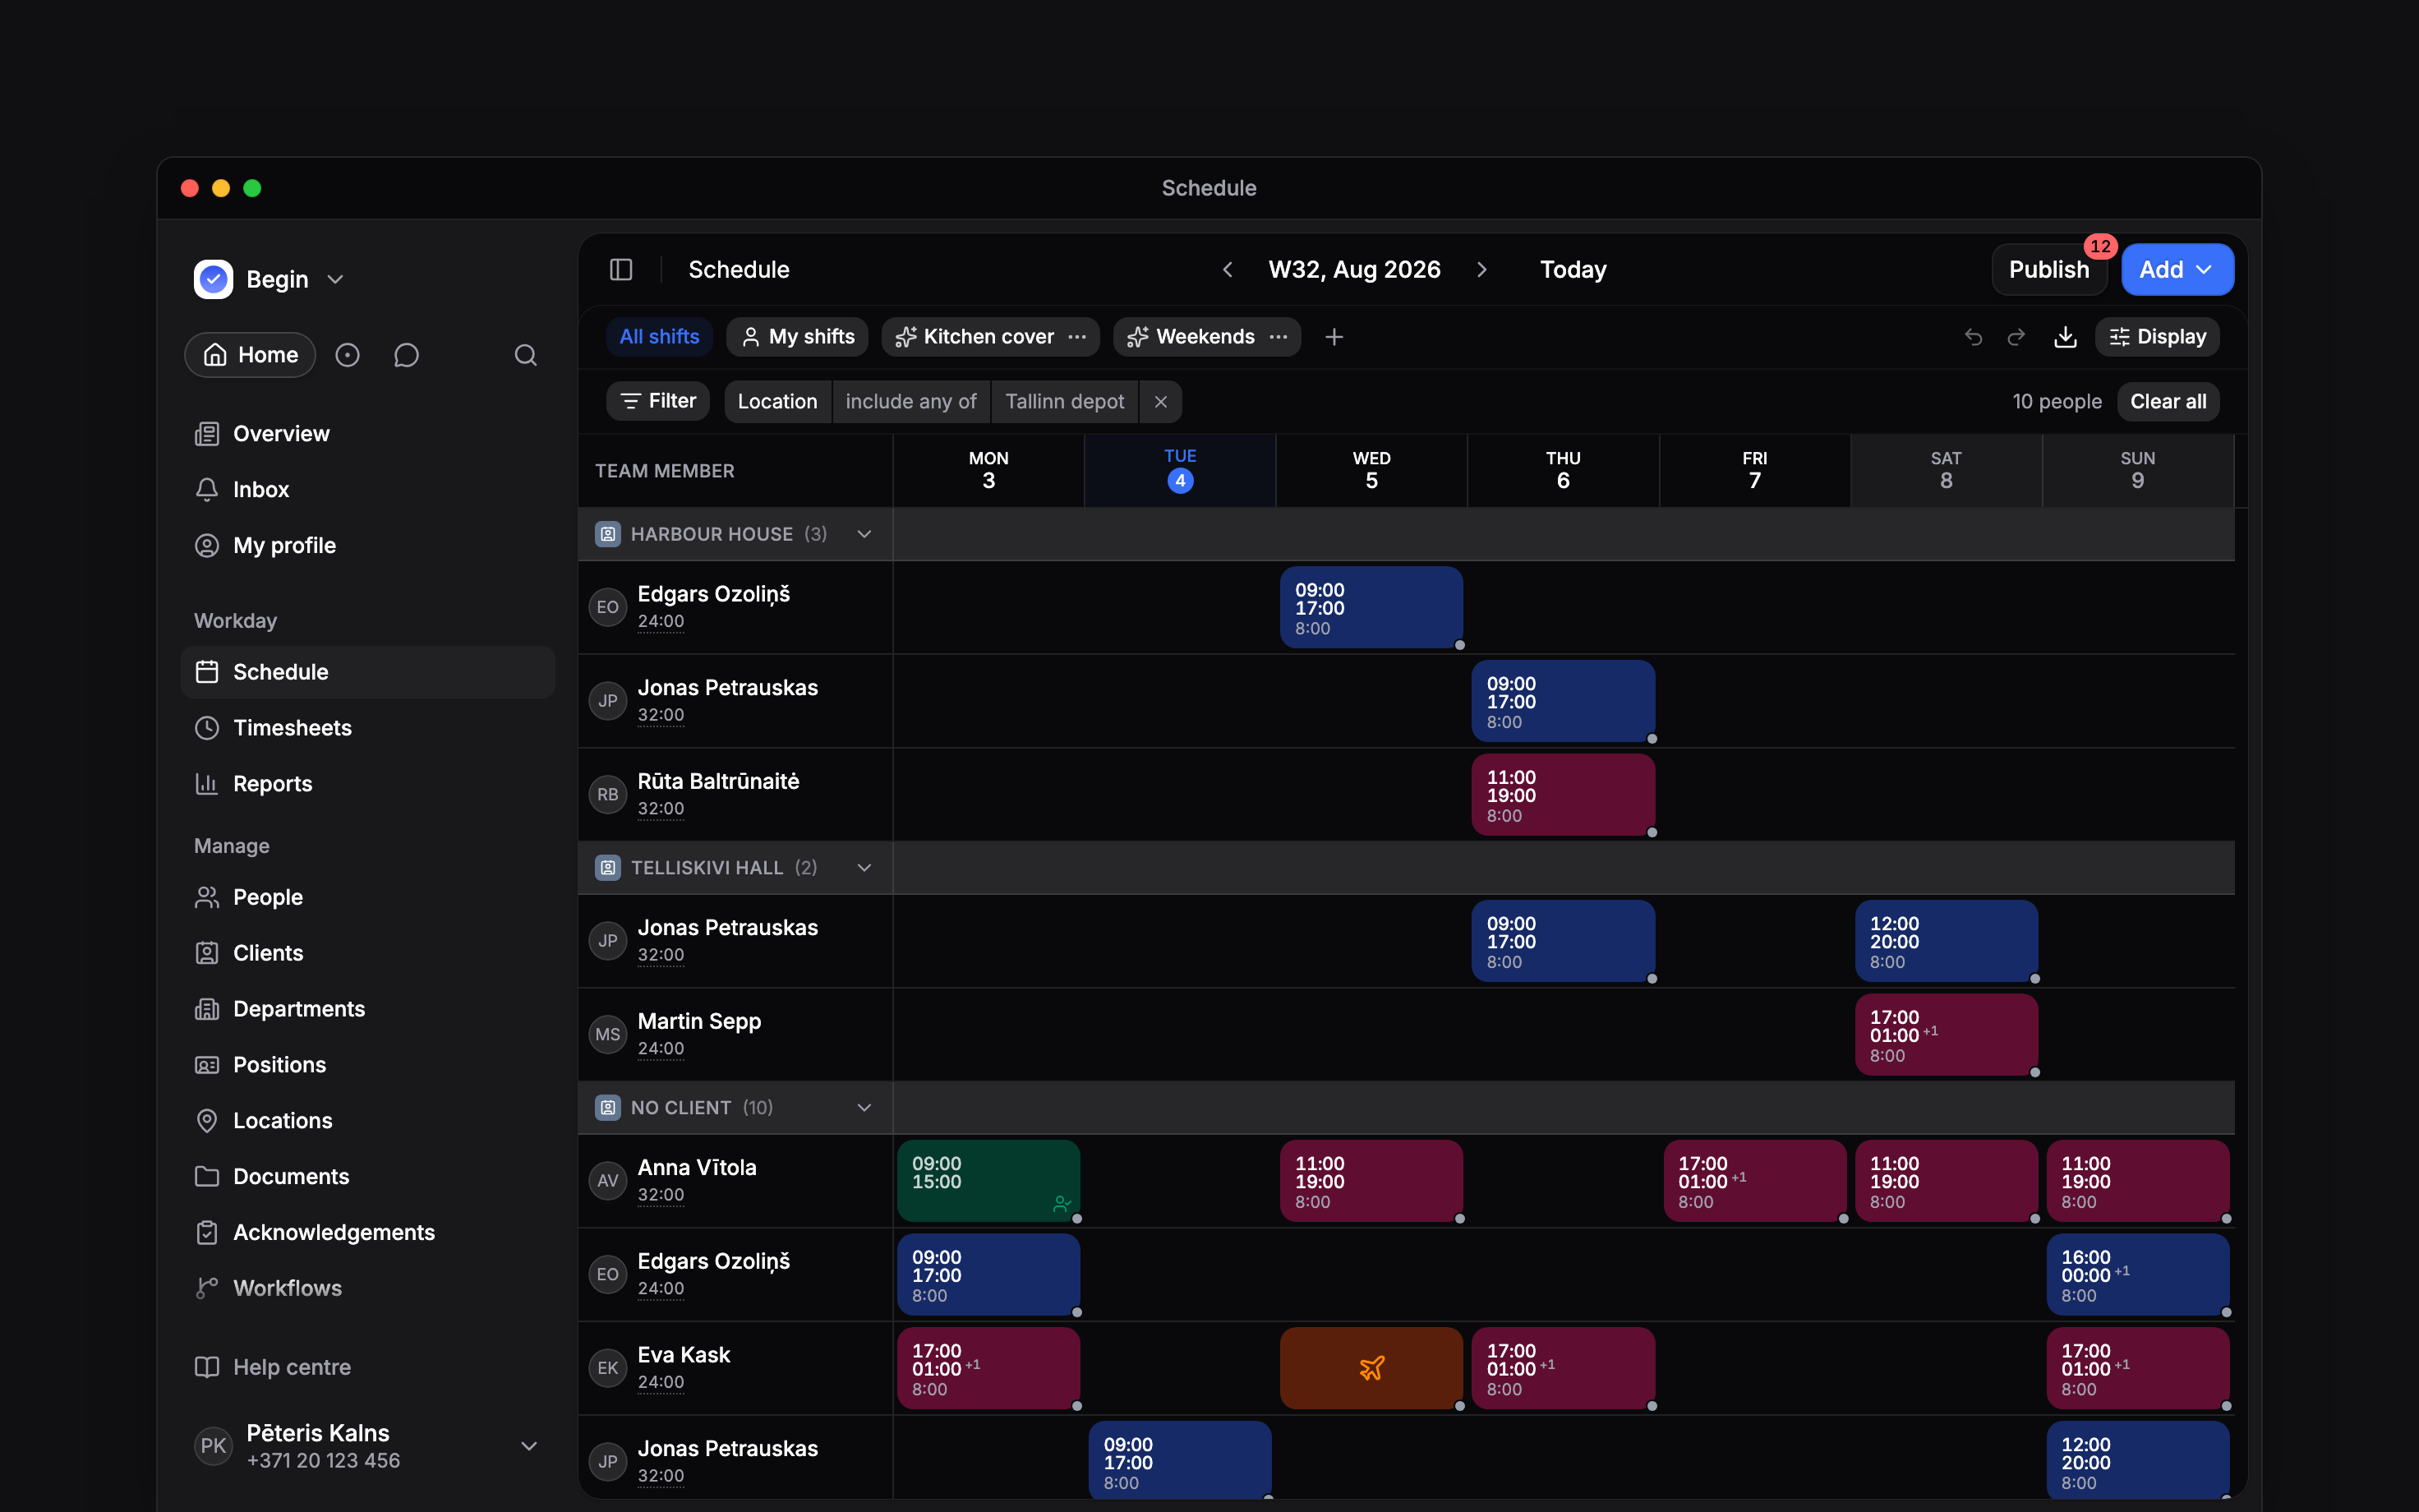Open Workflows in the sidebar

point(368,1288)
